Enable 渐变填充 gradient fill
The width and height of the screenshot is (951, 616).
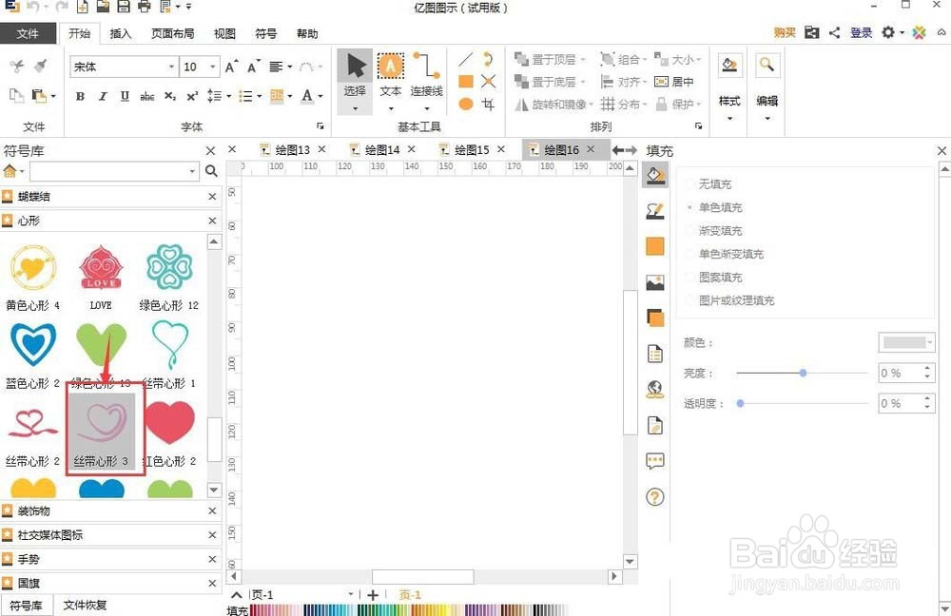[716, 230]
